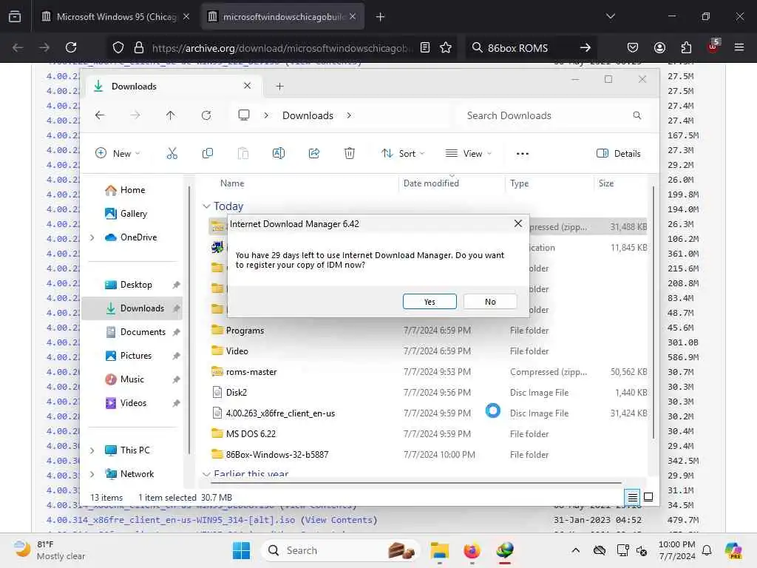This screenshot has width=757, height=568.
Task: Click No in the IDM registration dialog
Action: coord(490,302)
